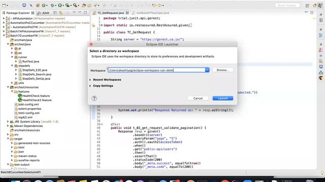325x182 pixels.
Task: Click Cancel in Eclipse IDE Launcher
Action: pos(198,99)
